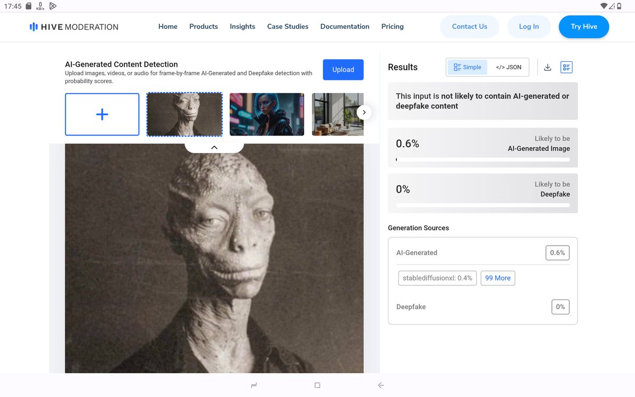Click the Results heading
The image size is (635, 397).
pos(403,67)
